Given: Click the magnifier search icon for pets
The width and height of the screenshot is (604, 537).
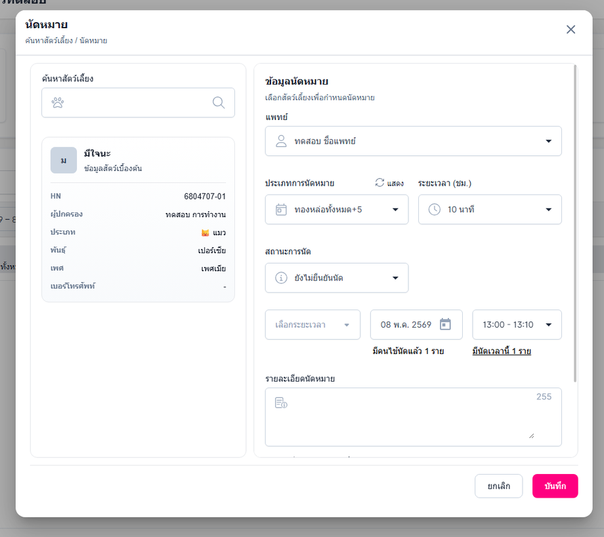Looking at the screenshot, I should (x=219, y=102).
